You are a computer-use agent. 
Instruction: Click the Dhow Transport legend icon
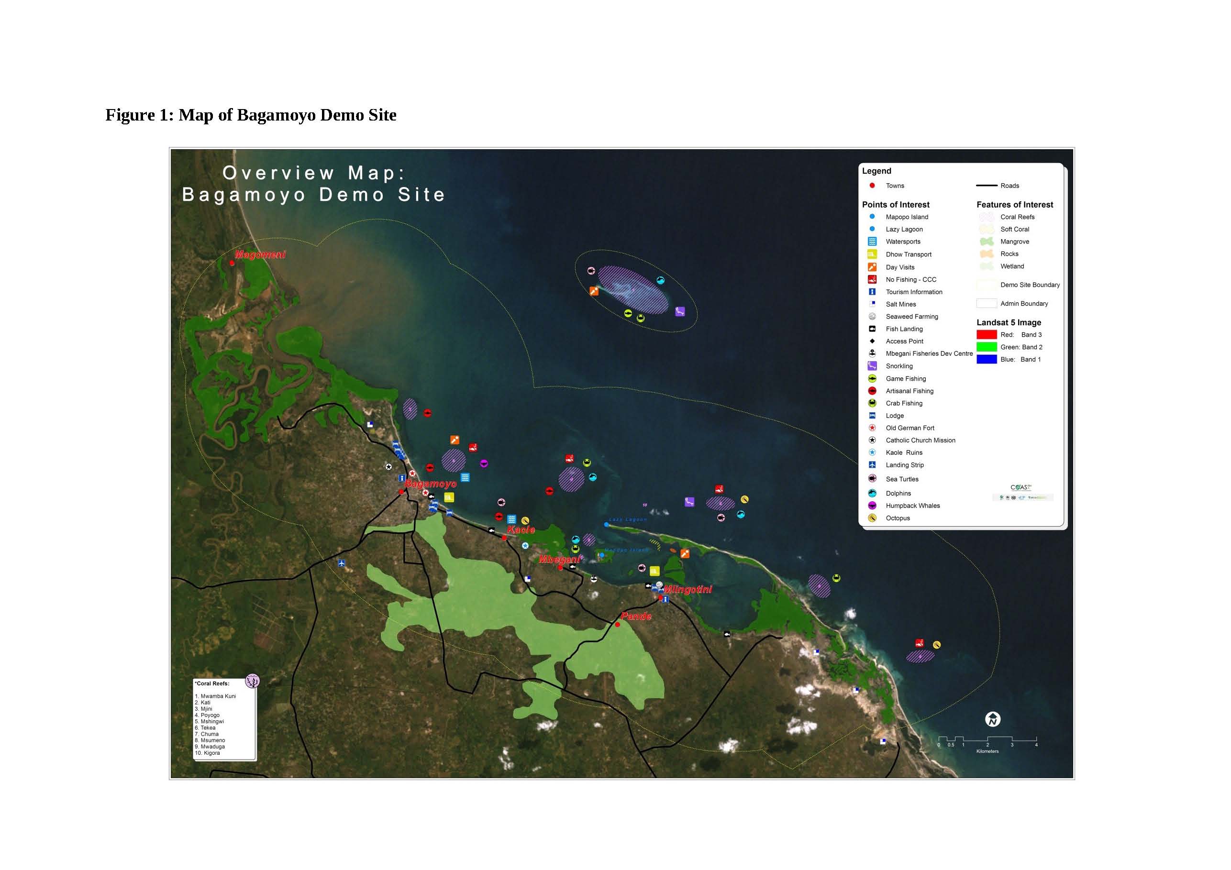[x=872, y=254]
